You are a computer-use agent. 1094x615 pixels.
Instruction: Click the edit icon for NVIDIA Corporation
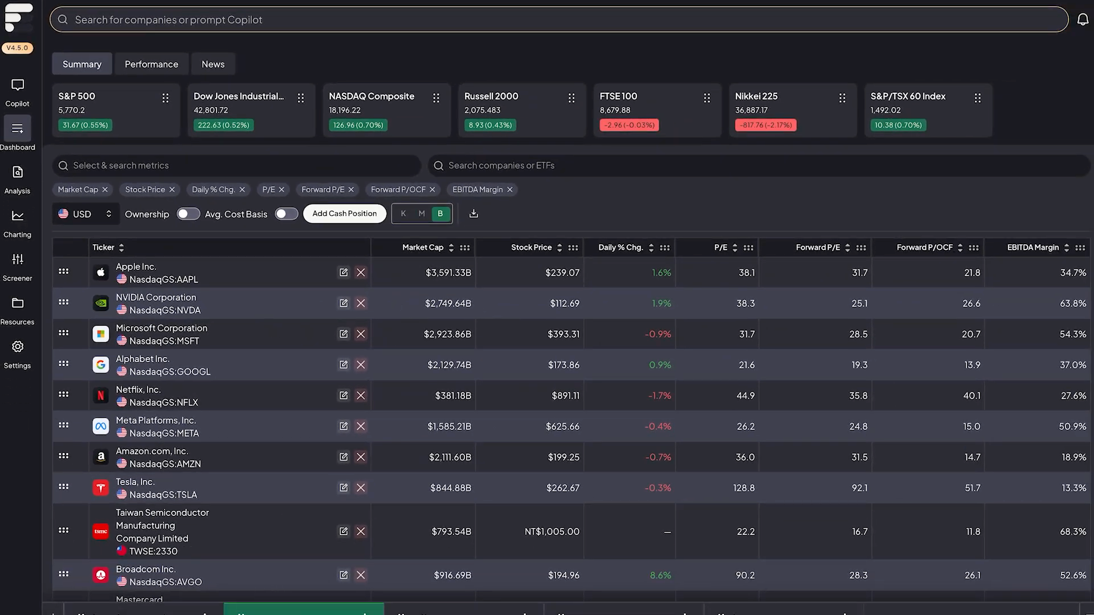pos(344,304)
